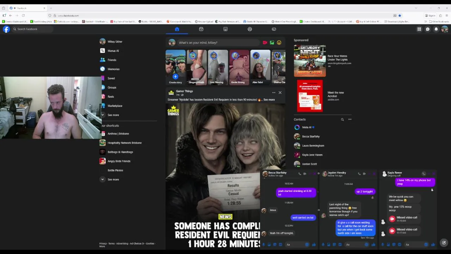Click the Feeling/activity smiley icon in the composer
The height and width of the screenshot is (254, 451).
(279, 43)
